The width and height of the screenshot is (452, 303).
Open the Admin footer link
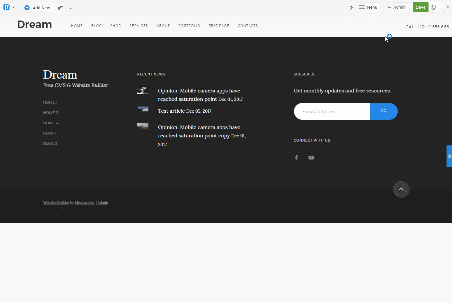click(103, 203)
